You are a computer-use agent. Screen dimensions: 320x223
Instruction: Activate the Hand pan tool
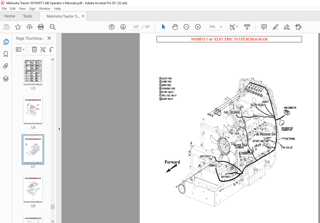175,27
